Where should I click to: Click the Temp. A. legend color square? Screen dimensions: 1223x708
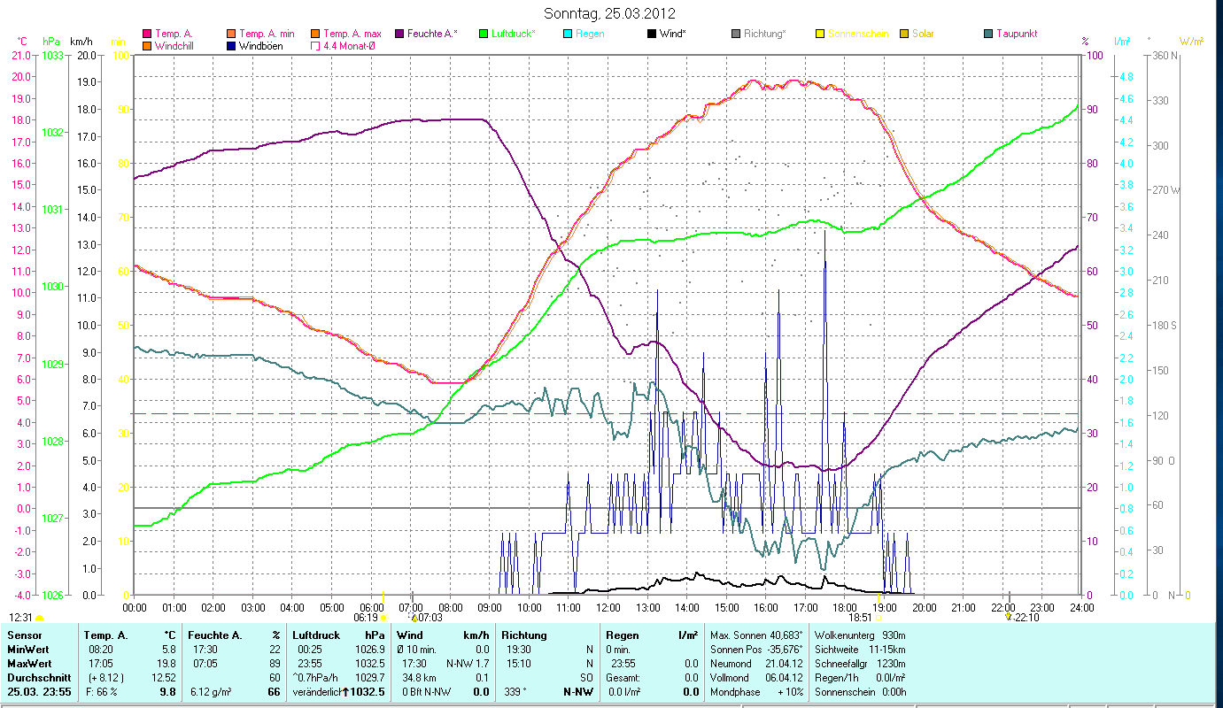tap(147, 34)
